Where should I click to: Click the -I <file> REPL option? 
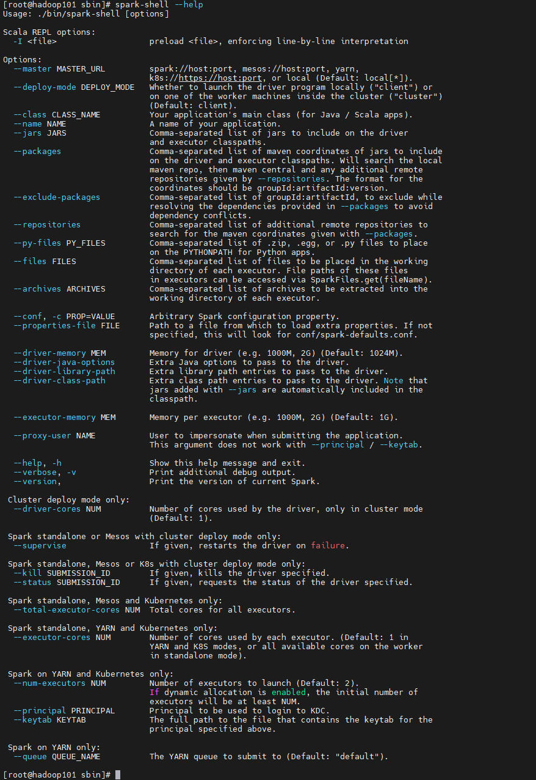[x=35, y=41]
